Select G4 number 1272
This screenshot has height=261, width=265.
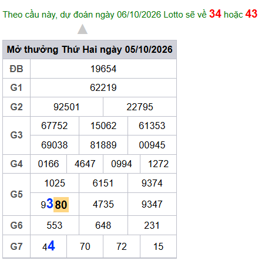pyautogui.click(x=158, y=164)
